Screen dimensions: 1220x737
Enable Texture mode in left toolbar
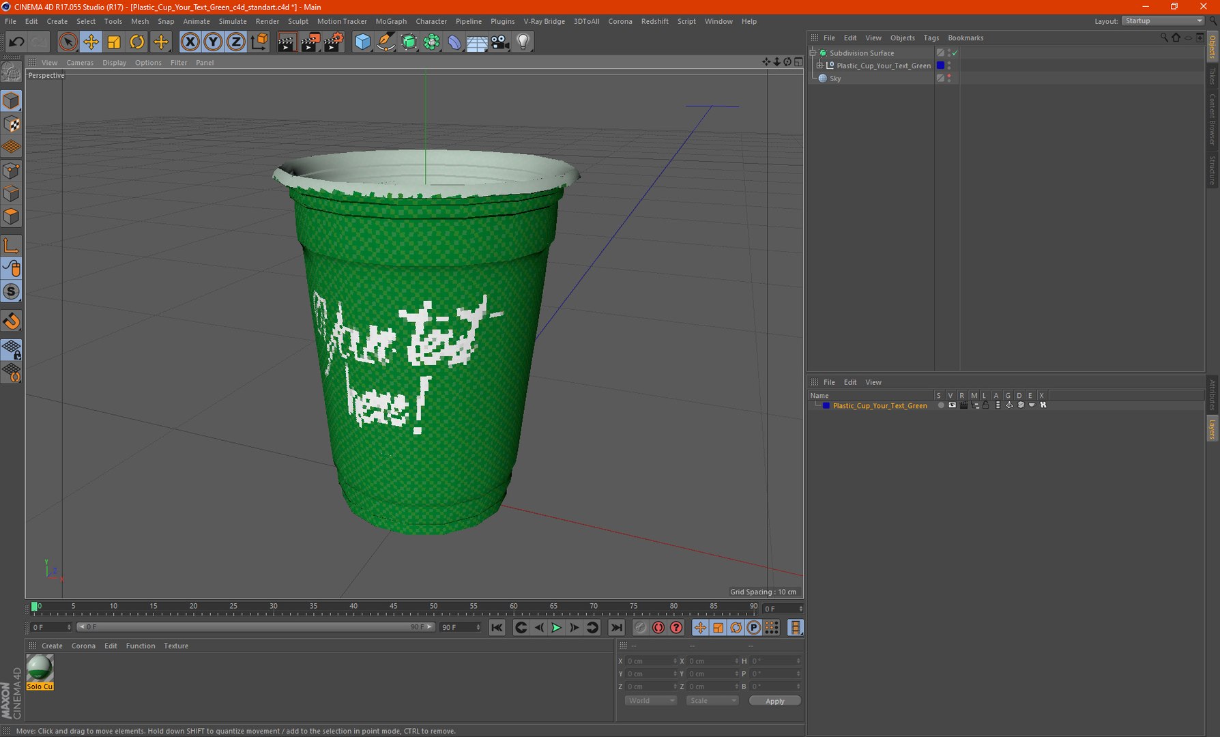[12, 124]
